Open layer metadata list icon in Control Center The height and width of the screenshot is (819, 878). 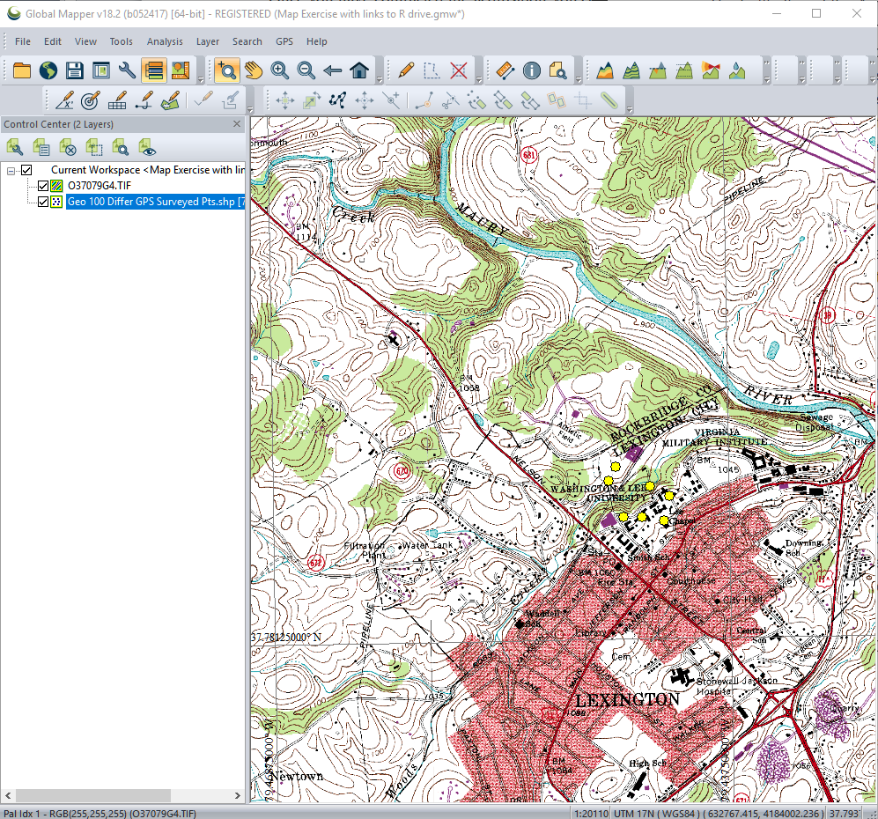click(41, 148)
